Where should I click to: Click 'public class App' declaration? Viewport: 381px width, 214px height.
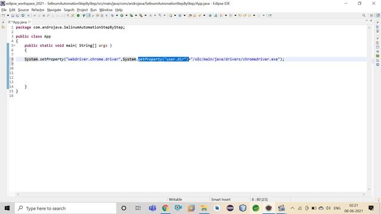pos(33,36)
